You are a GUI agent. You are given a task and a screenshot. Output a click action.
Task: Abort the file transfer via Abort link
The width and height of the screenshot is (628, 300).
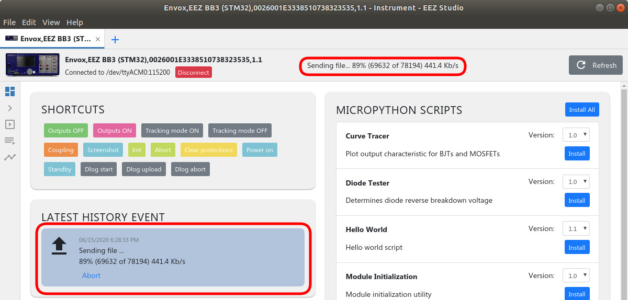tap(91, 275)
